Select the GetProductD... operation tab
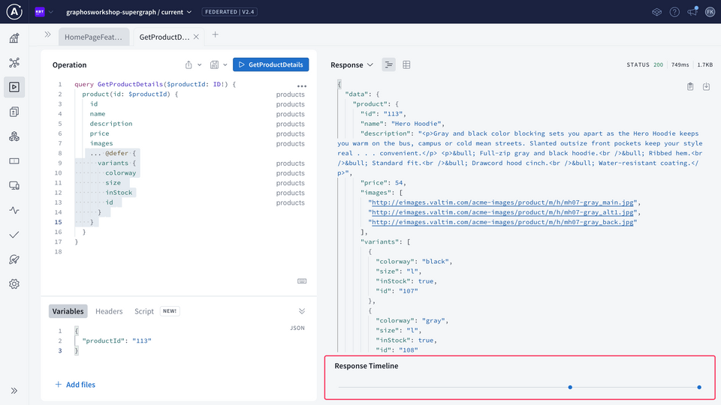The image size is (721, 405). [x=164, y=37]
